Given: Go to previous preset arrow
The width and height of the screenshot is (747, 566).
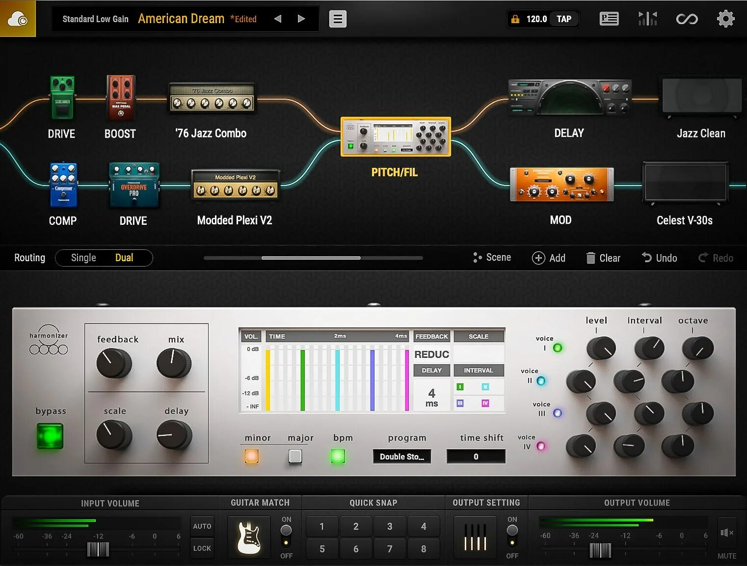Looking at the screenshot, I should click(278, 19).
